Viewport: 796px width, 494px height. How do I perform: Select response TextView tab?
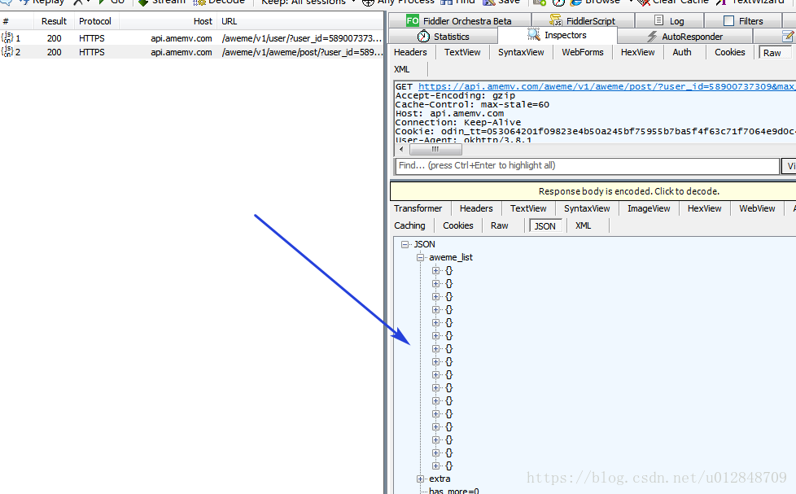click(x=528, y=208)
